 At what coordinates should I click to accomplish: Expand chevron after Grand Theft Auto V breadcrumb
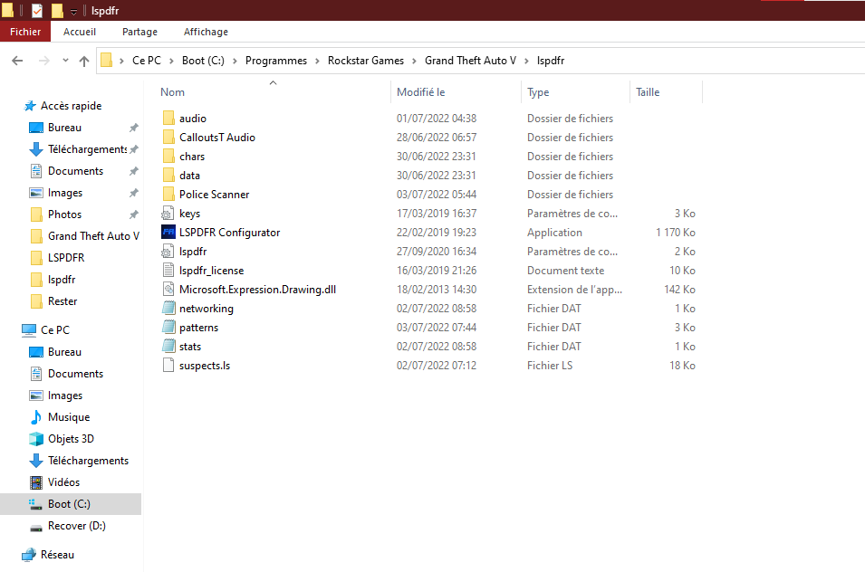tap(526, 61)
